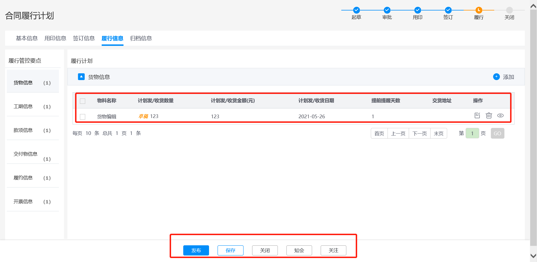The height and width of the screenshot is (262, 537).
Task: Toggle the select-all checkbox in table header
Action: (83, 101)
